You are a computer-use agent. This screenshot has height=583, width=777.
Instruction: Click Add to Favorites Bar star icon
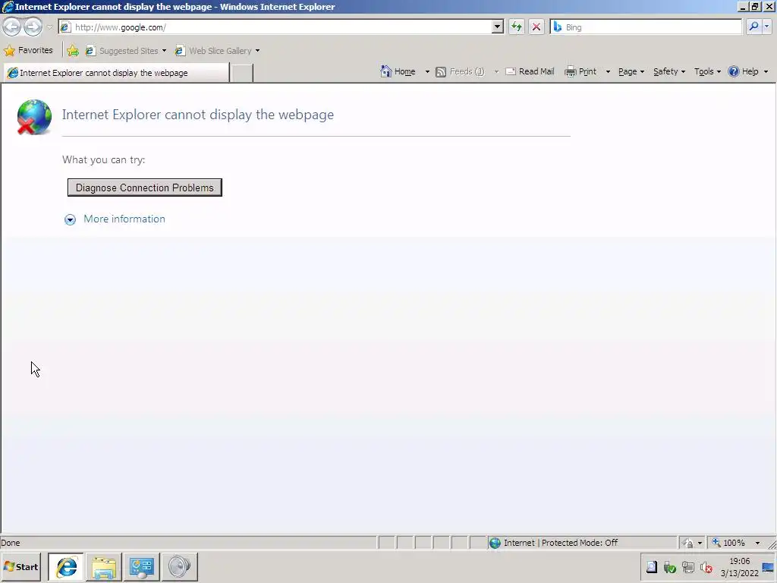coord(73,51)
